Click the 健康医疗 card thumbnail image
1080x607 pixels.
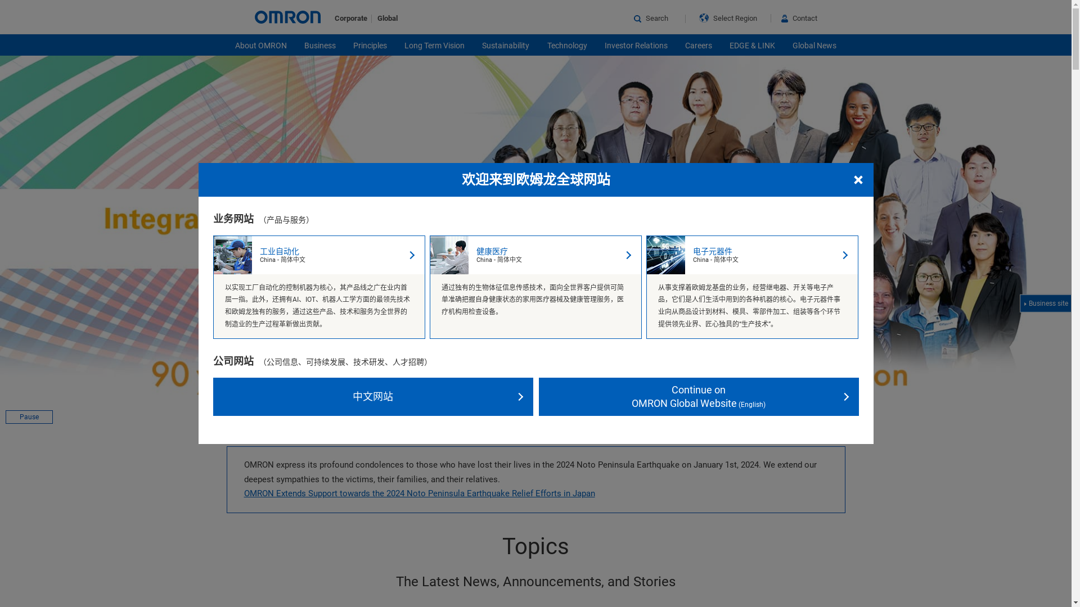449,255
